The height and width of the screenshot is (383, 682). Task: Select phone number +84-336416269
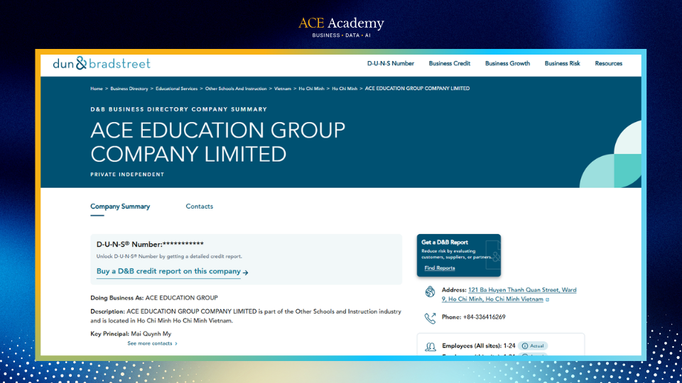484,317
